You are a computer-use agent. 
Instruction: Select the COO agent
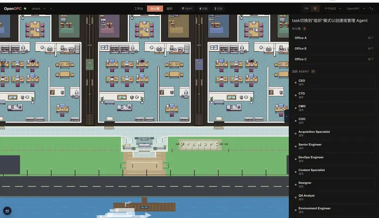pyautogui.click(x=334, y=121)
